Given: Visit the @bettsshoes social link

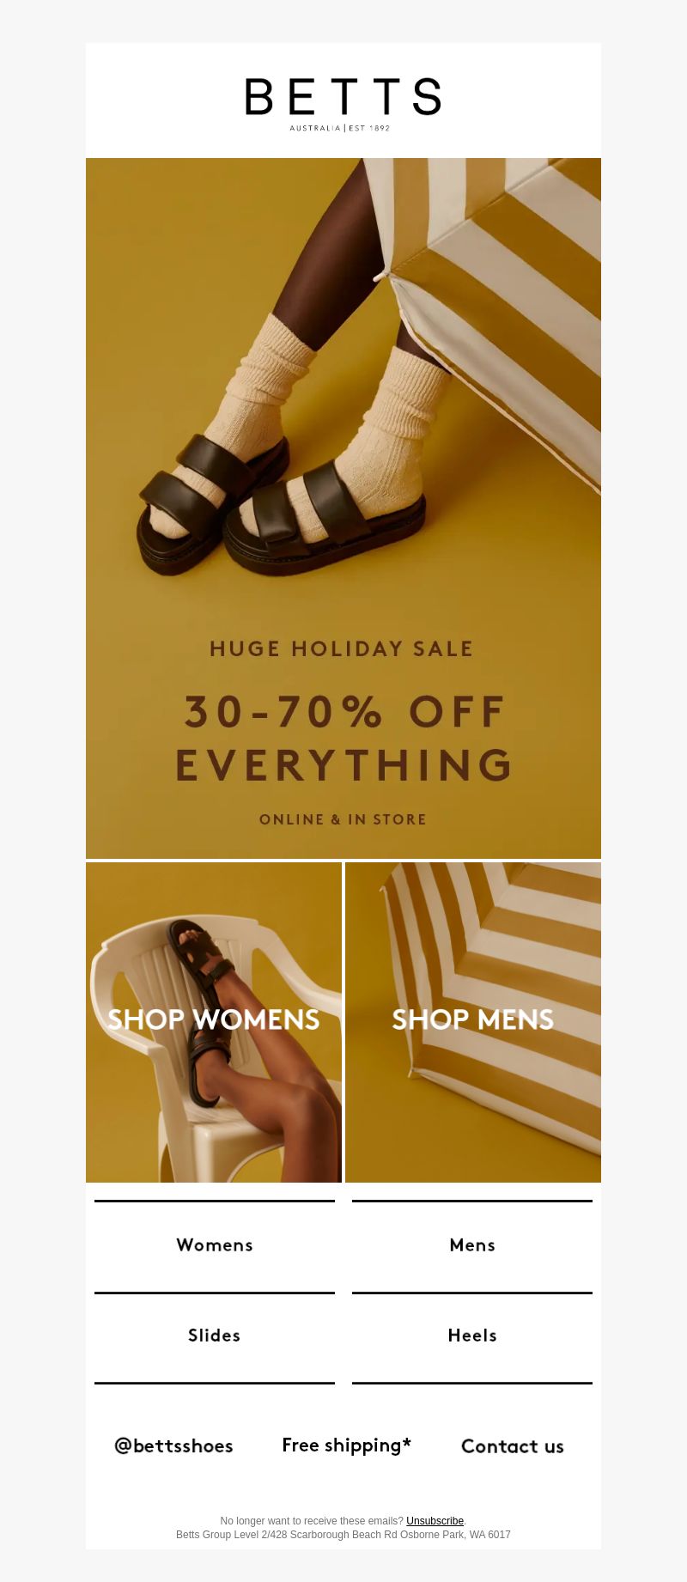Looking at the screenshot, I should click(173, 1446).
